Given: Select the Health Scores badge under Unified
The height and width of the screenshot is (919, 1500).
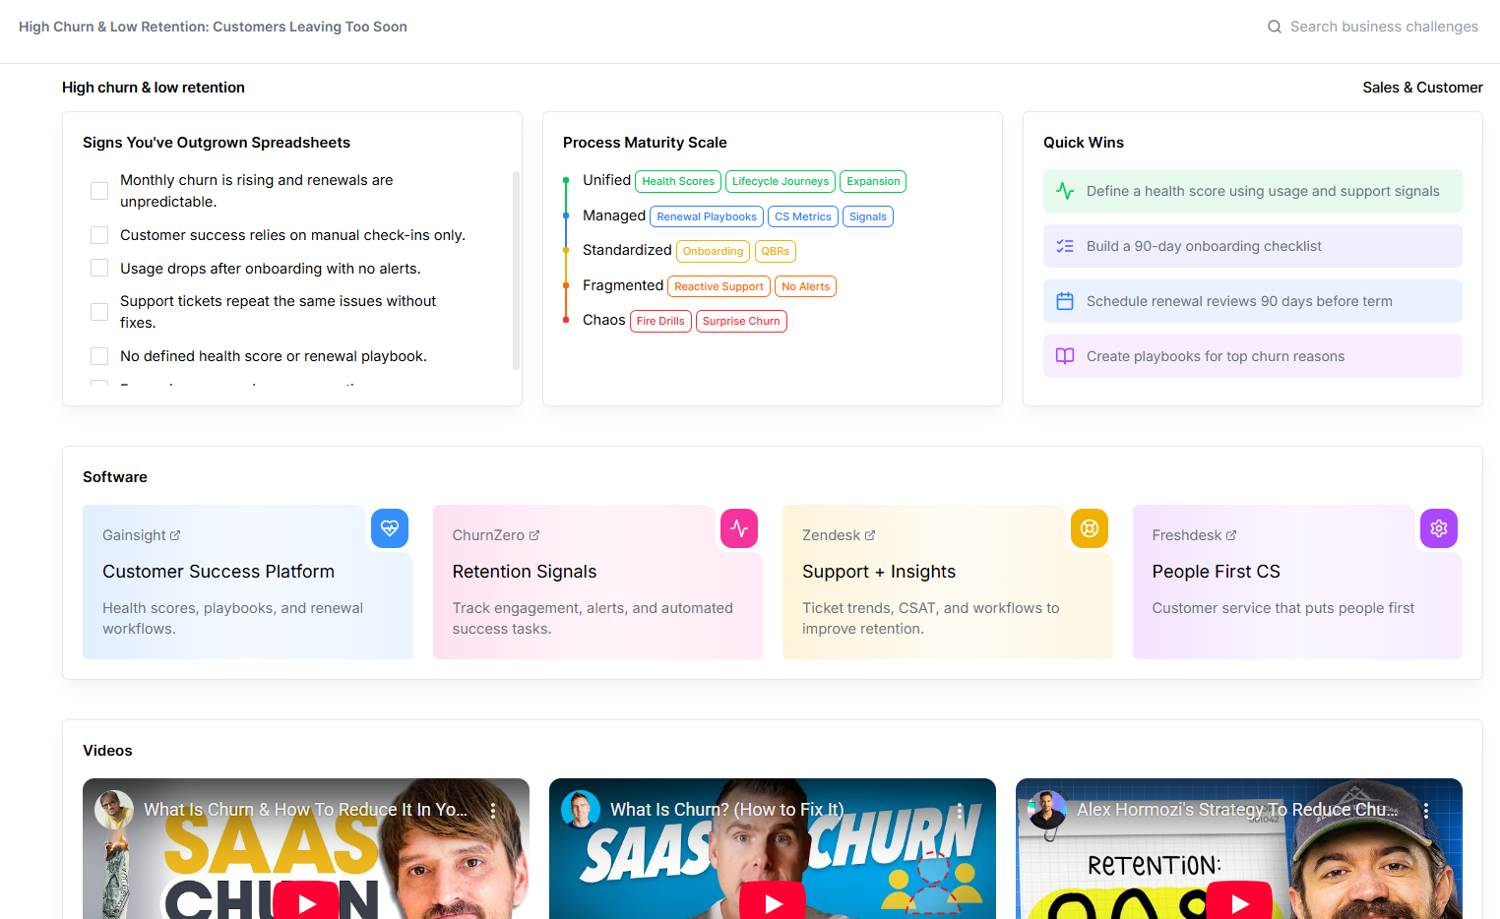Looking at the screenshot, I should pos(678,181).
